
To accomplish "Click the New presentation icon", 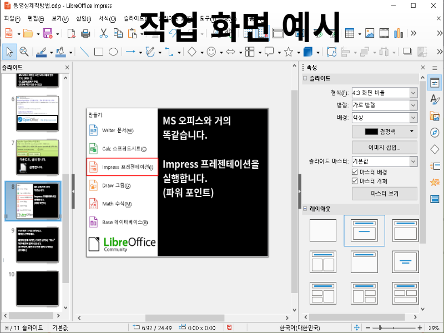I will pos(9,33).
